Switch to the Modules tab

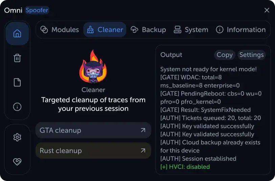click(60, 29)
